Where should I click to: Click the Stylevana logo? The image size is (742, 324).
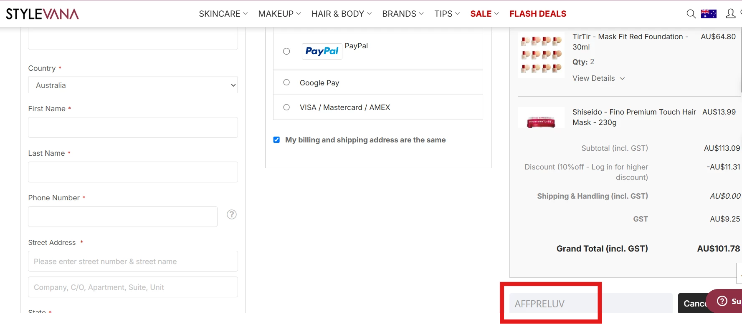tap(42, 14)
